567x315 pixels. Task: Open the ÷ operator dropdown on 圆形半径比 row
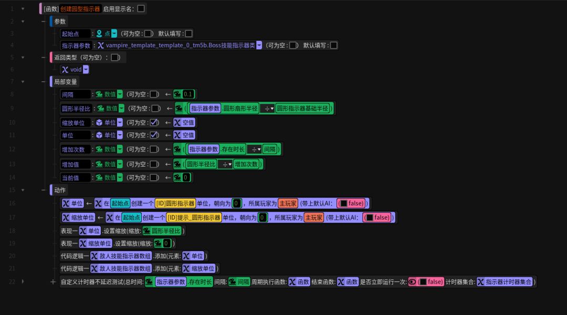(x=268, y=108)
